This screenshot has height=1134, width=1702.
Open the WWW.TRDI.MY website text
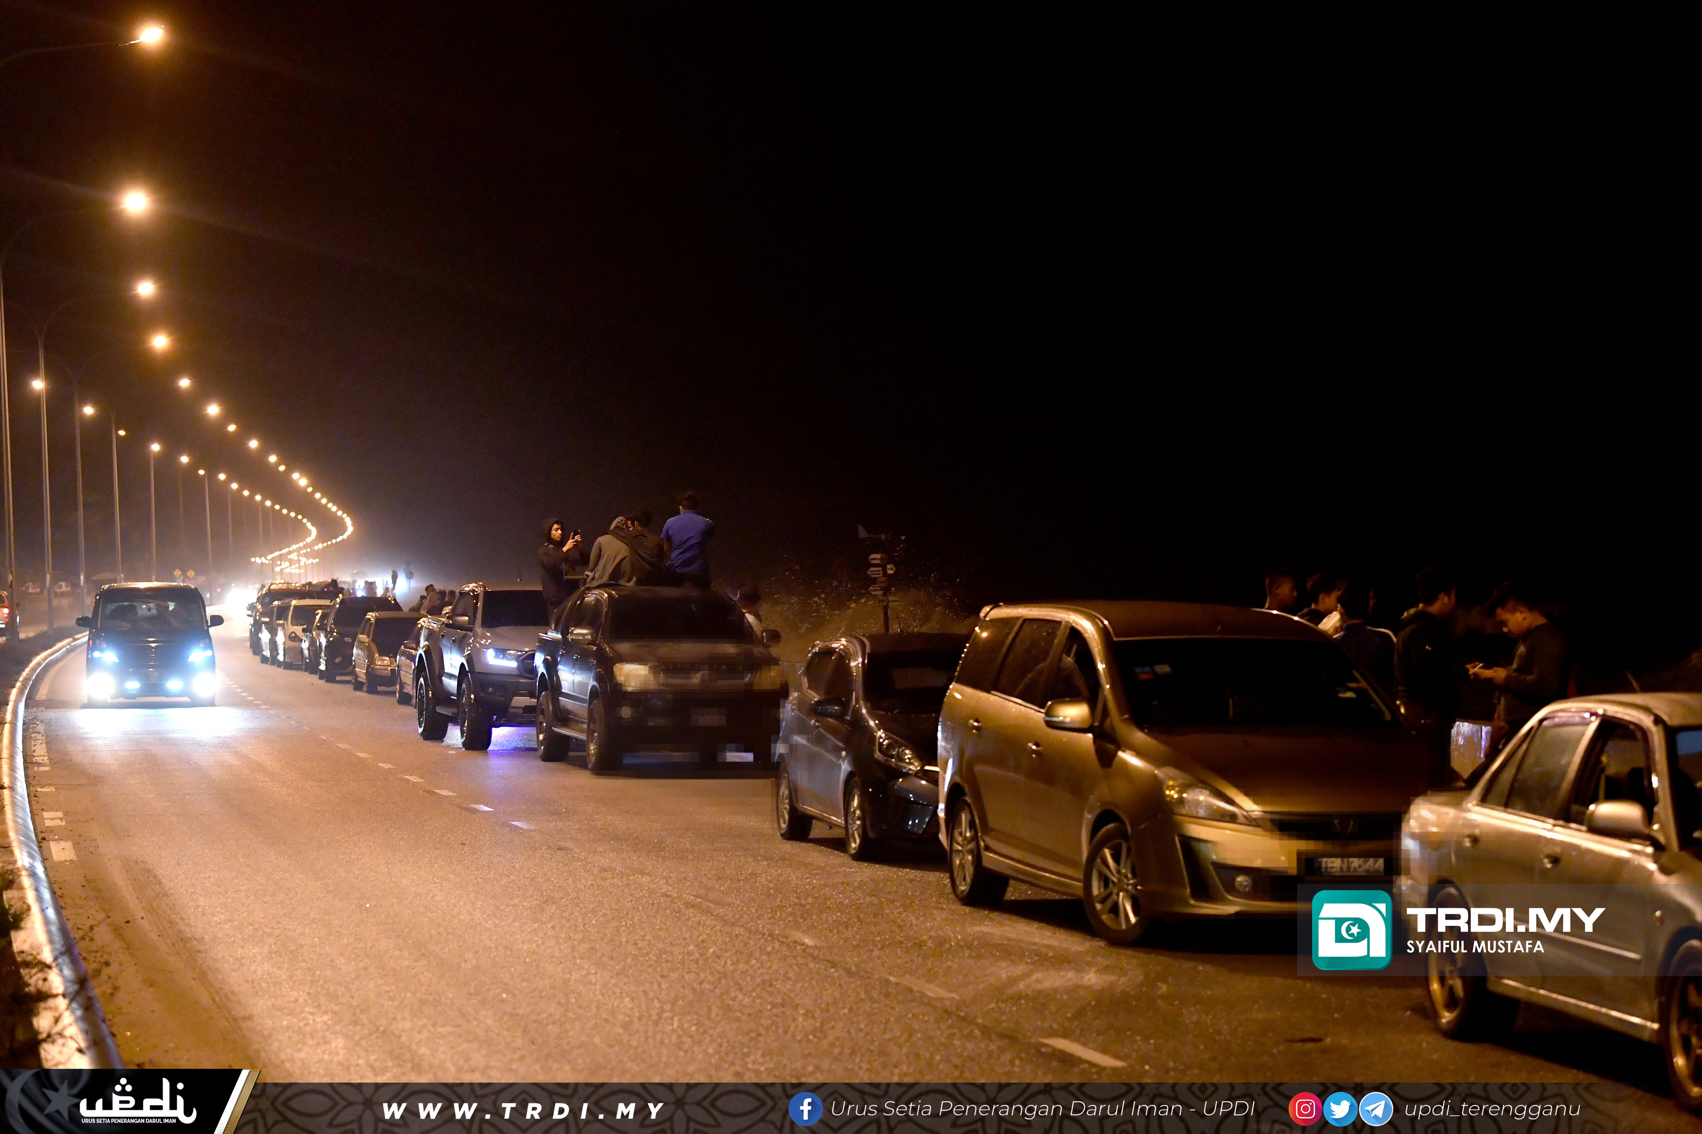pyautogui.click(x=522, y=1111)
